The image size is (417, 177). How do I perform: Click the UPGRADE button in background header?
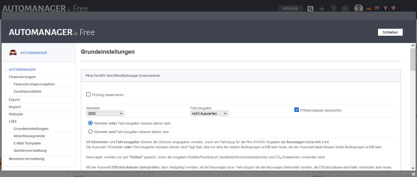[x=290, y=9]
